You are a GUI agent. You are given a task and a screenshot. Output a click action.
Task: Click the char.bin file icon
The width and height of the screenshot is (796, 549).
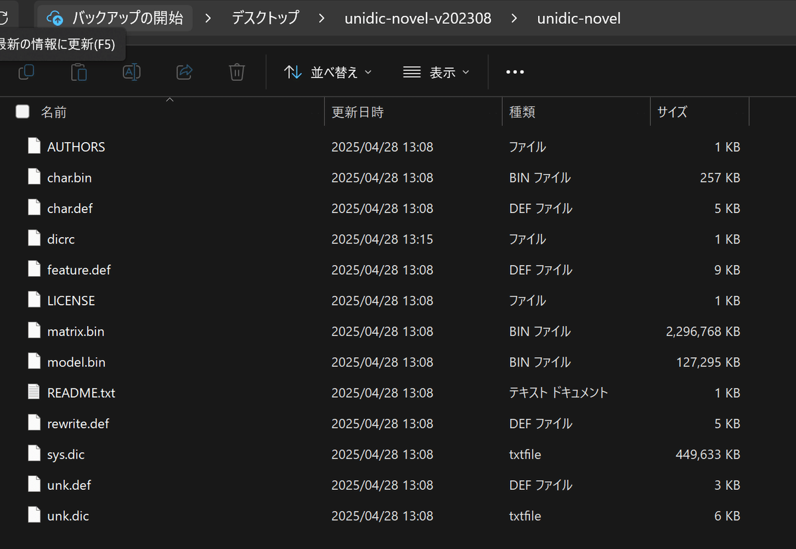(34, 177)
